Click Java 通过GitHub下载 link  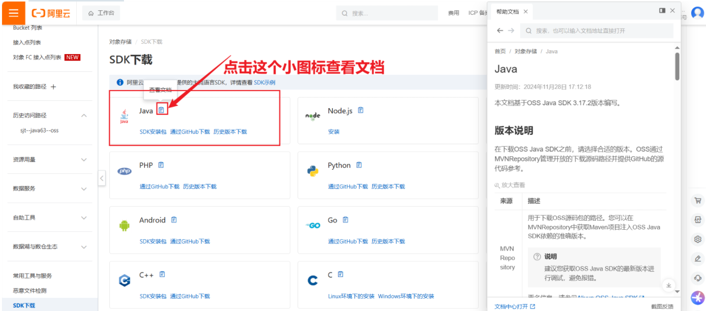tap(190, 132)
